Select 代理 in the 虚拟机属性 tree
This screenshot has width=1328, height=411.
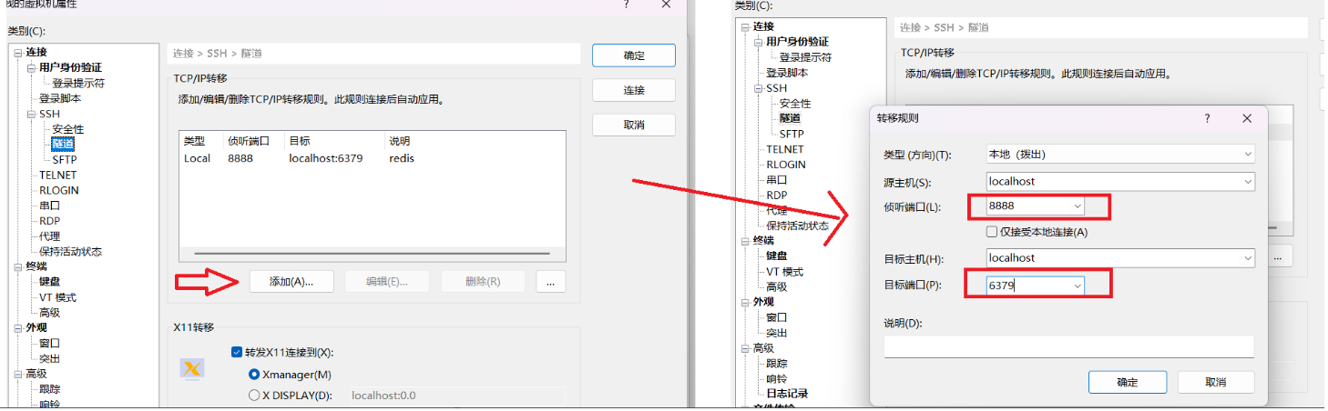pos(49,236)
